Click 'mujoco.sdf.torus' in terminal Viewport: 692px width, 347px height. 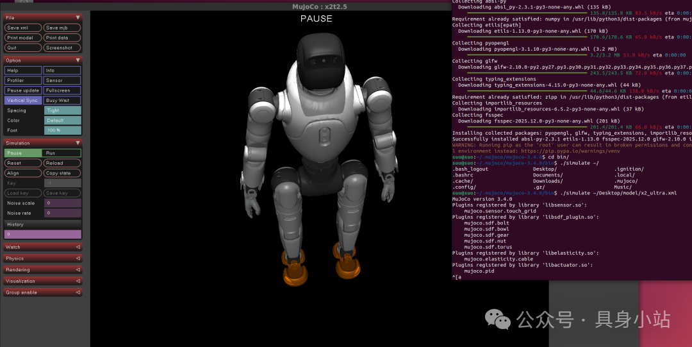[488, 247]
